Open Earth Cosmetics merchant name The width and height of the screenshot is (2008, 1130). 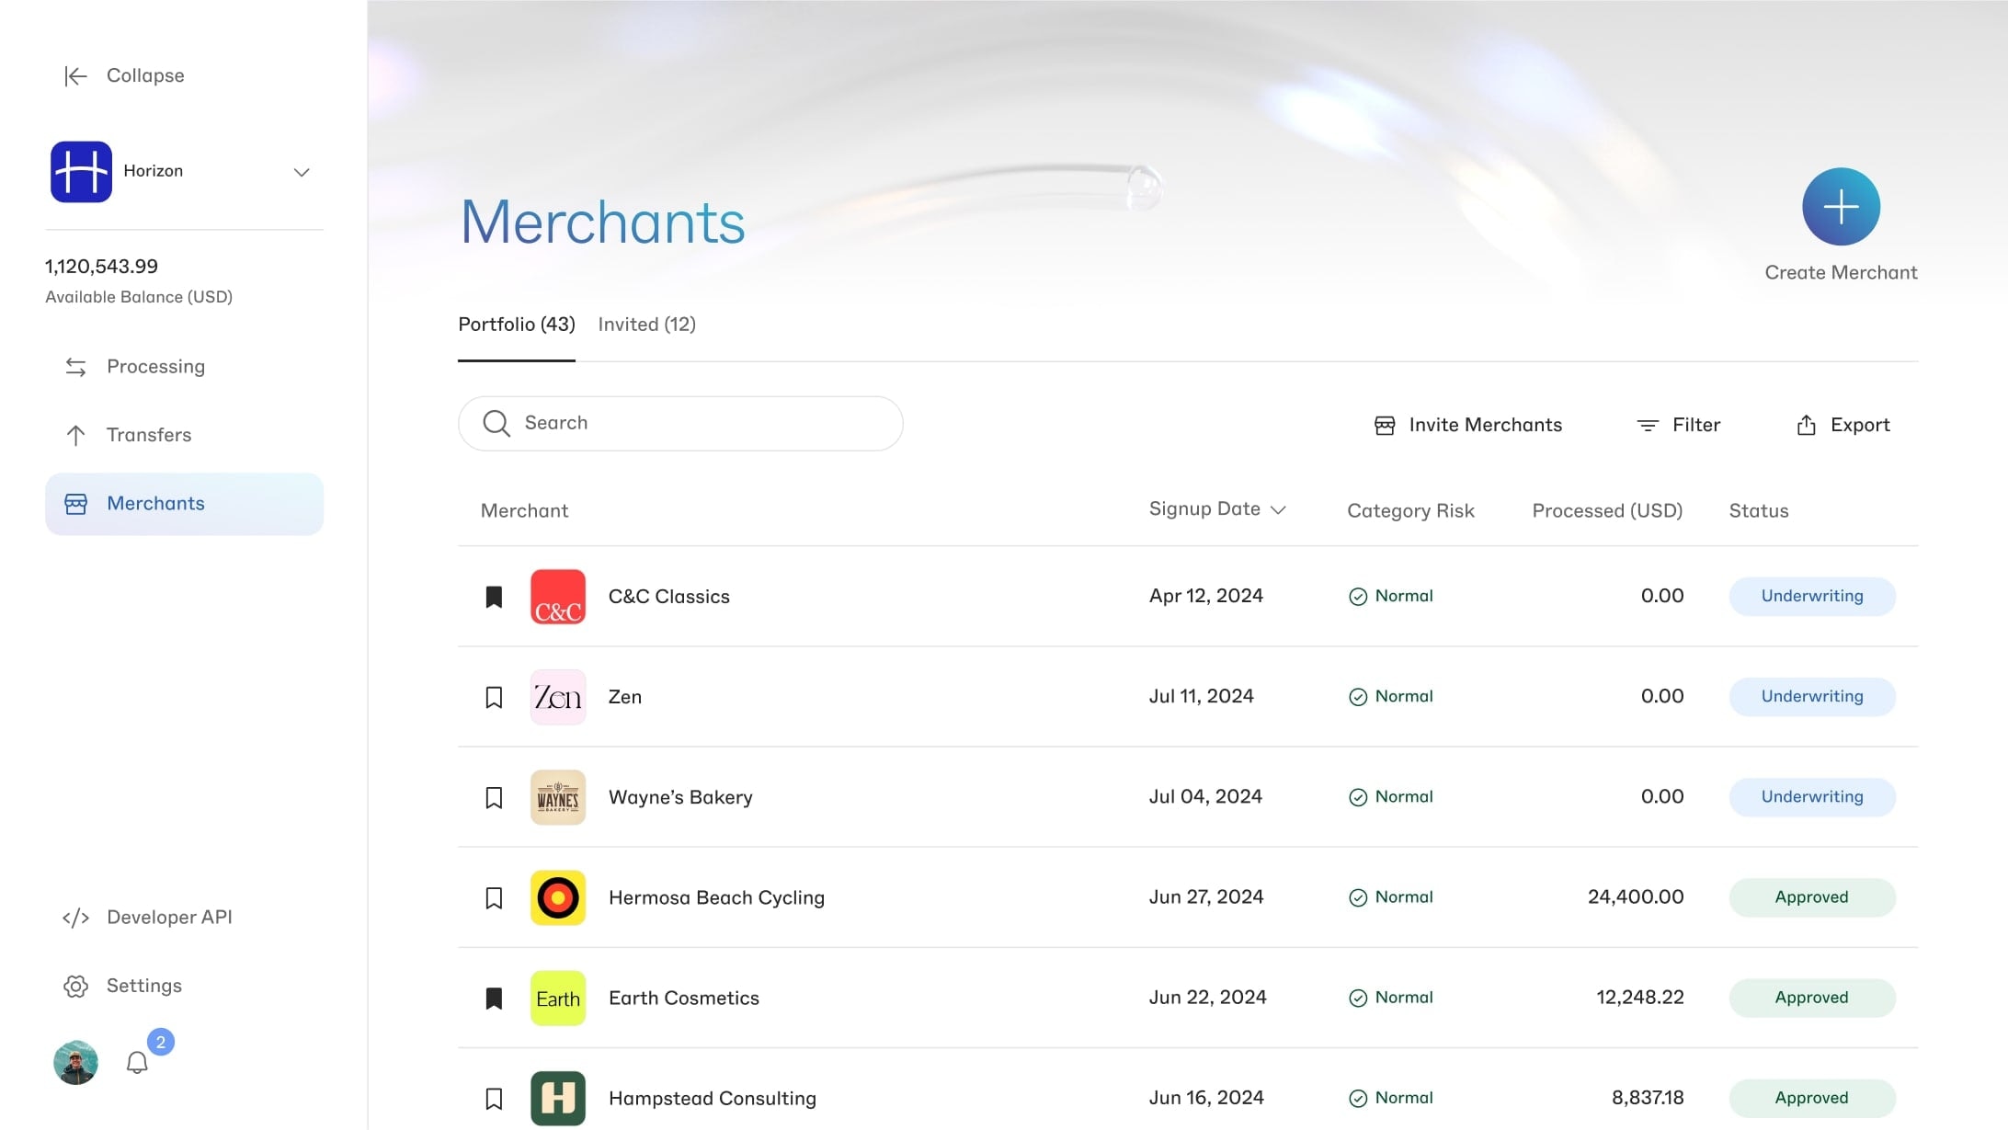(684, 998)
